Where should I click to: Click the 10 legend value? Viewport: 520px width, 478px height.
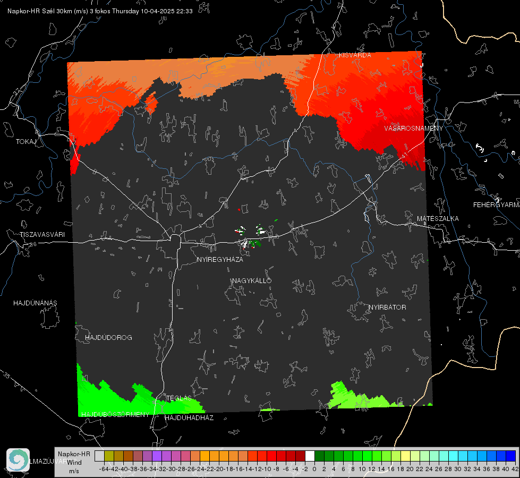pos(362,469)
